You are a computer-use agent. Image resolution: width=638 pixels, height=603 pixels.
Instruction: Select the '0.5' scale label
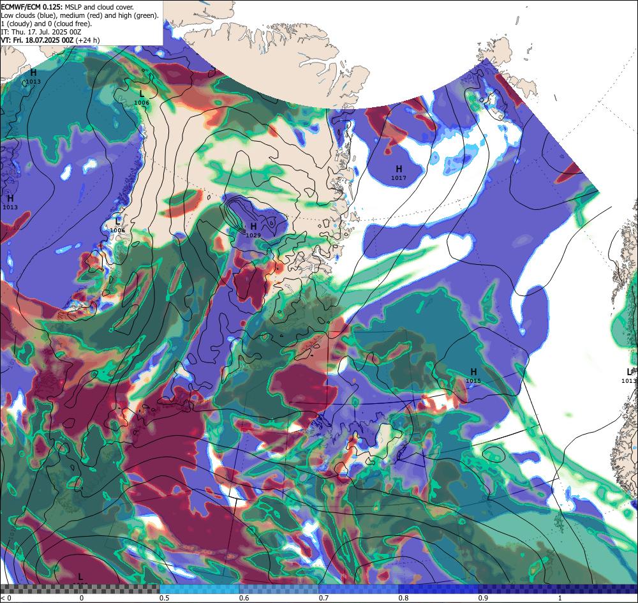165,598
